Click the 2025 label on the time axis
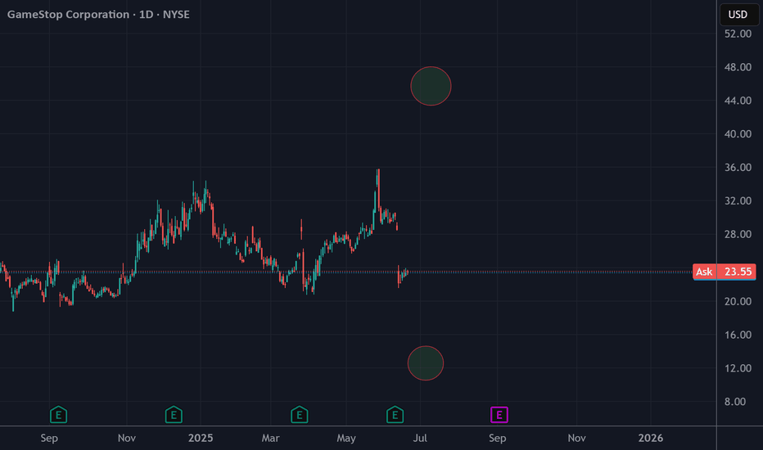This screenshot has height=450, width=763. [x=201, y=438]
